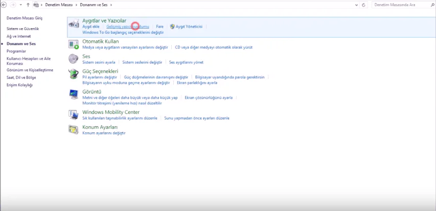Click the Aygıtlar ve Yazıcılar category icon
The image size is (436, 211).
click(x=74, y=24)
